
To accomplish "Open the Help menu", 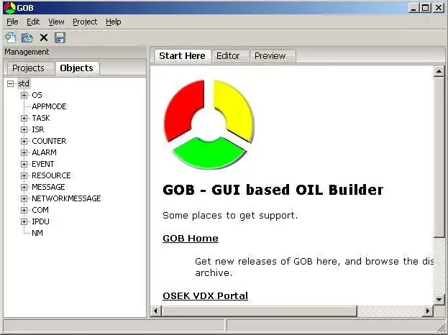I will click(114, 22).
